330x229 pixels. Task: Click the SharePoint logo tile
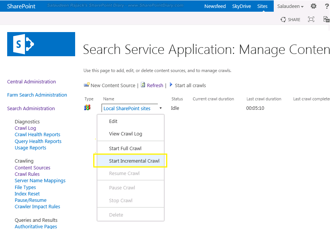coord(41,44)
